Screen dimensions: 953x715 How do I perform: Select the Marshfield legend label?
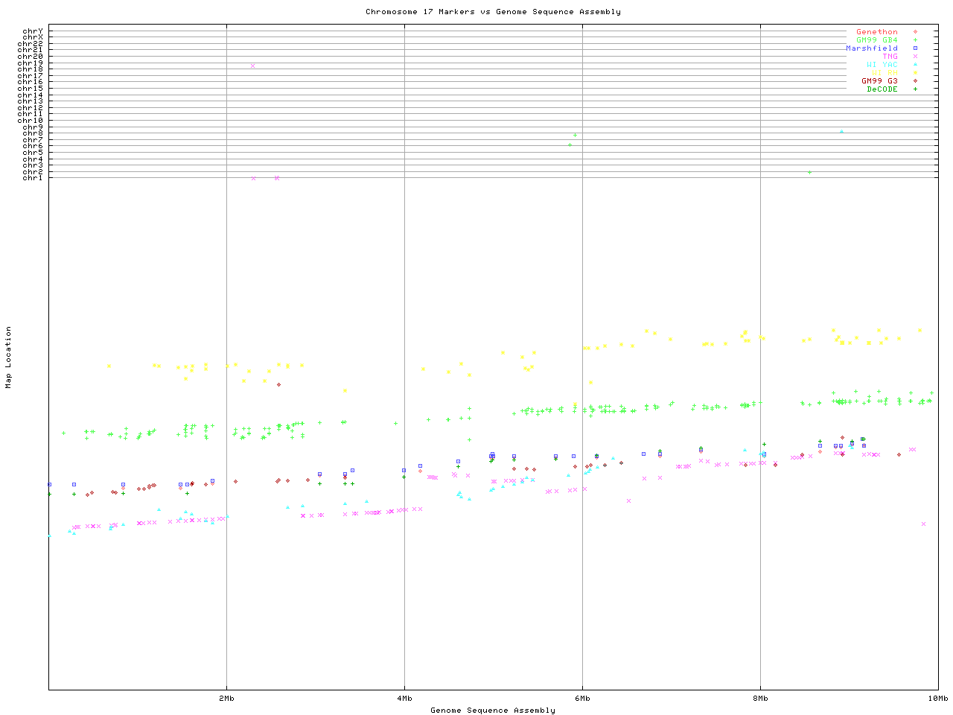click(871, 48)
